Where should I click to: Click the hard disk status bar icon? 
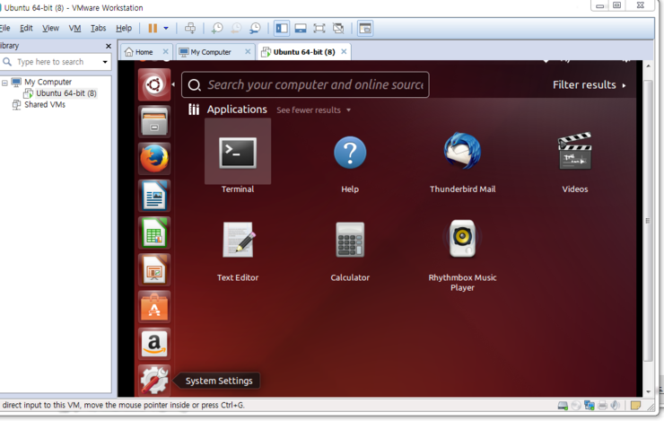tap(563, 406)
